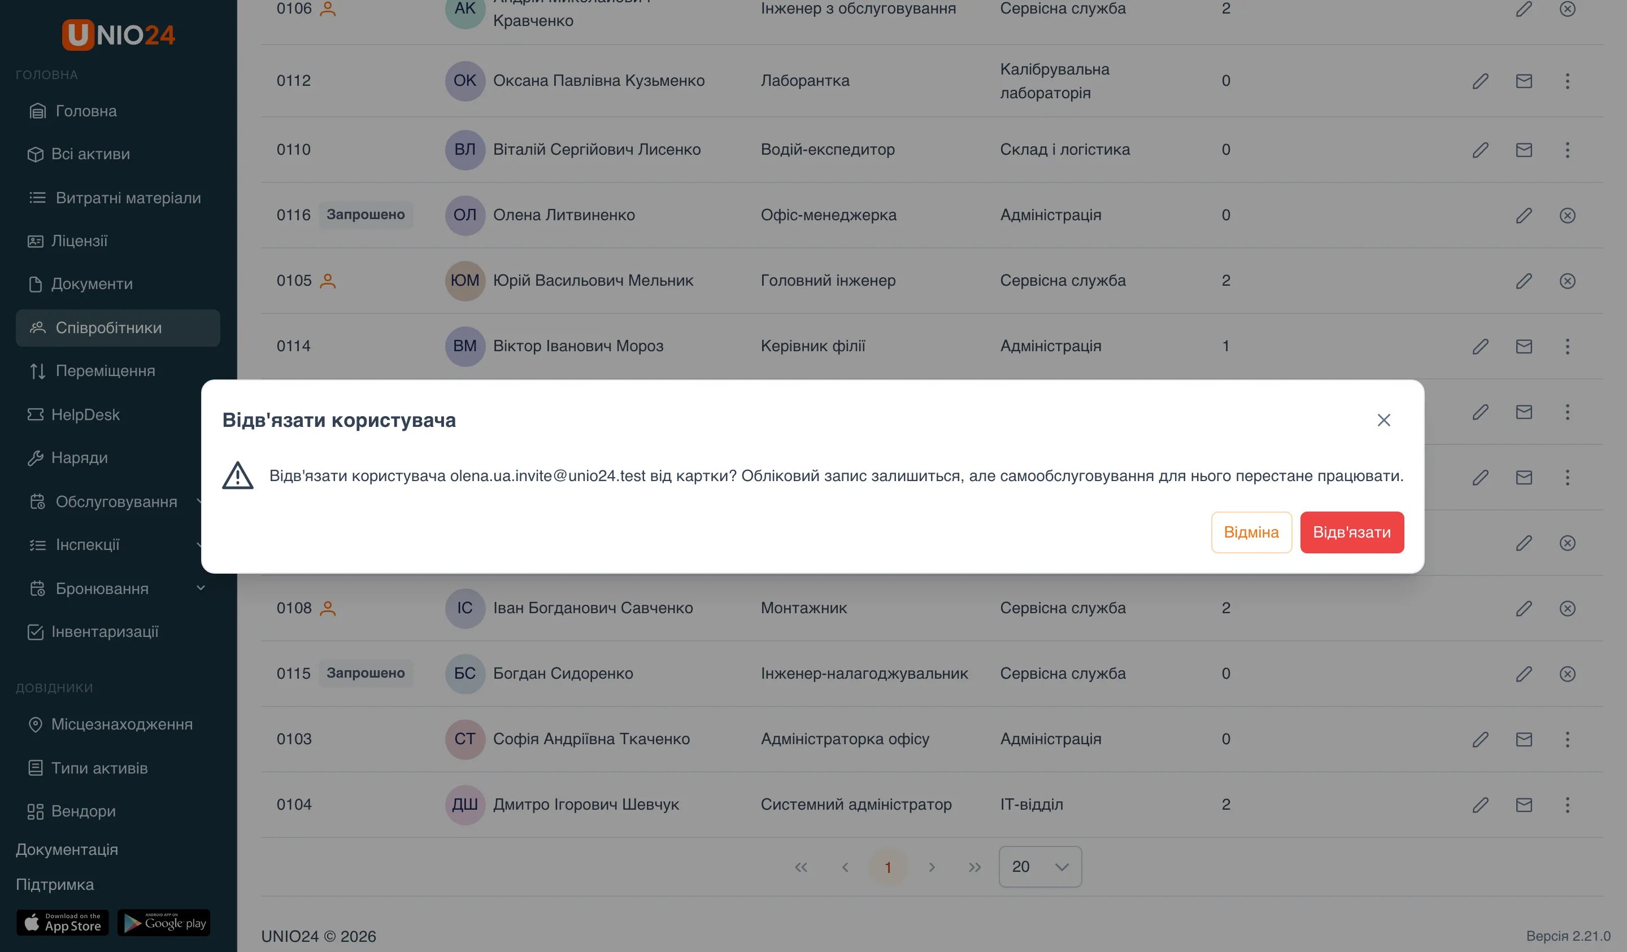Envelope icon for Віктор Іванович Мороз
Image resolution: width=1627 pixels, height=952 pixels.
(1524, 346)
